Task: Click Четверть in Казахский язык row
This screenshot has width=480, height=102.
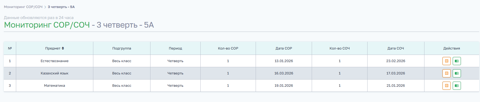Action: coord(175,73)
